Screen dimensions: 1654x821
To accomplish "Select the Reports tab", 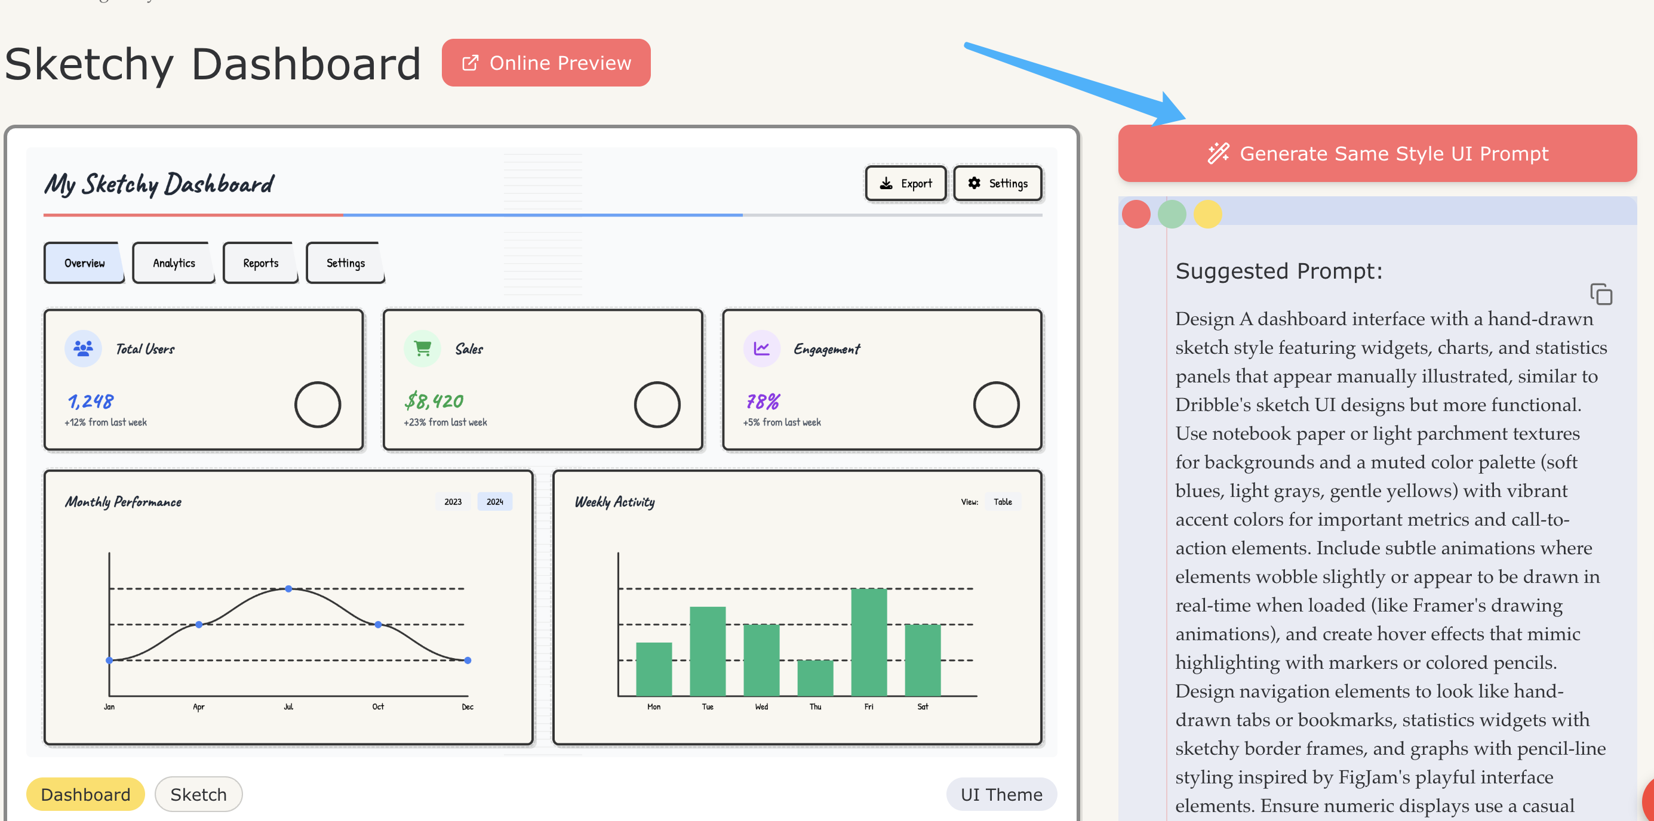I will click(x=261, y=263).
